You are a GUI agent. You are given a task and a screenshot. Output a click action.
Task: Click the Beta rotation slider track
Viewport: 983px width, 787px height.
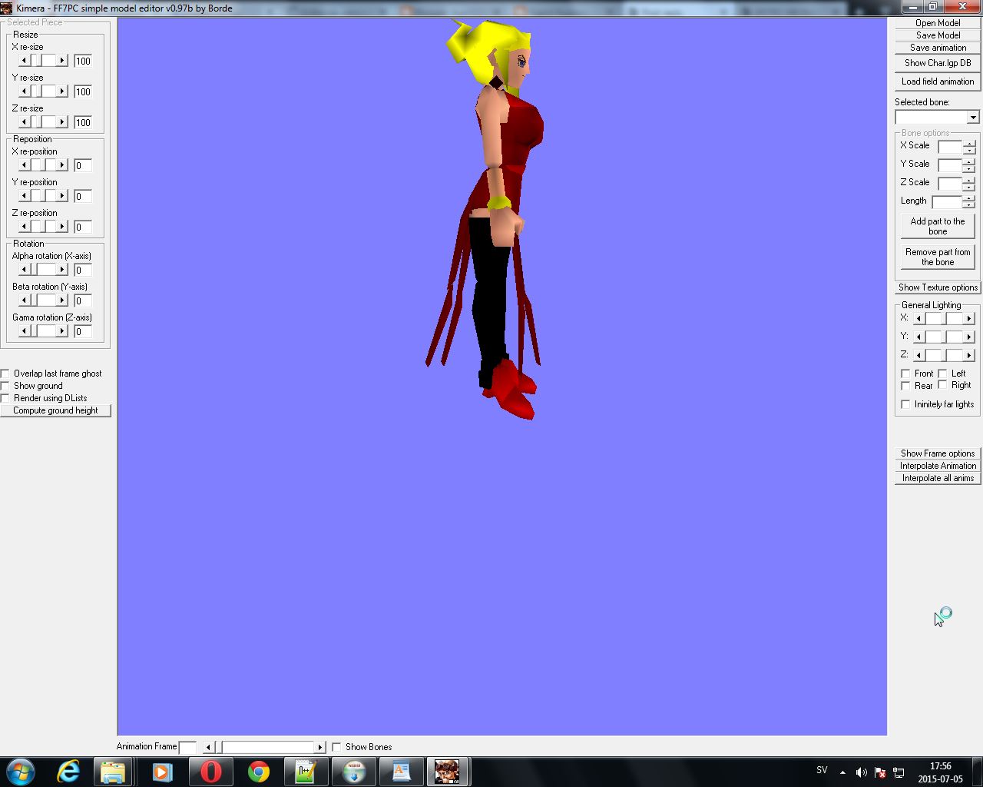[x=43, y=301]
